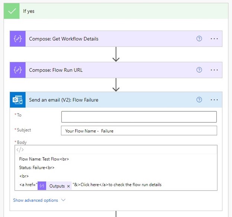The image size is (232, 217).
Task: Open more options menu for Send an email
Action: (x=214, y=100)
